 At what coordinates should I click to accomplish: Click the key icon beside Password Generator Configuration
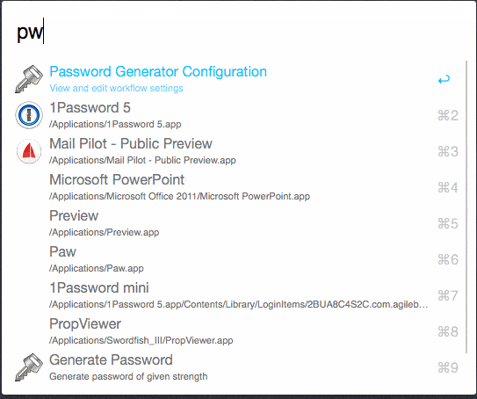pos(29,79)
